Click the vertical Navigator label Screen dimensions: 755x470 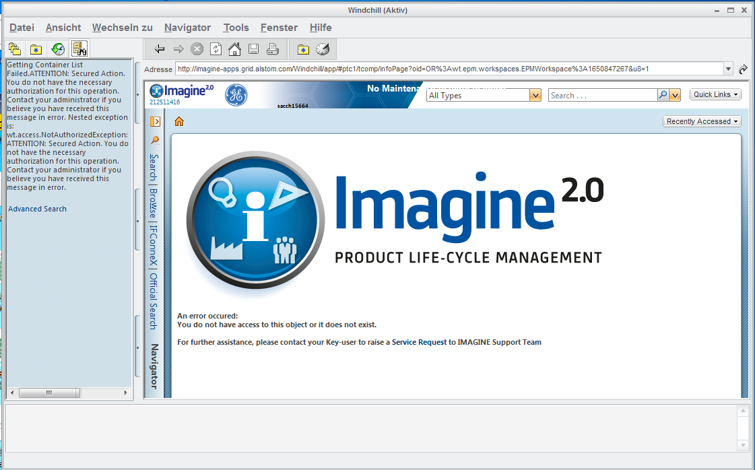point(154,366)
